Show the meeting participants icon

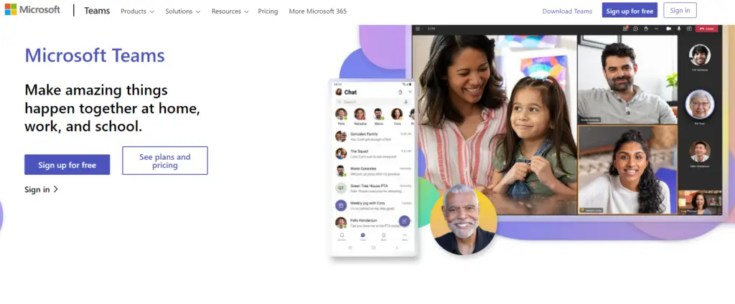pos(625,29)
